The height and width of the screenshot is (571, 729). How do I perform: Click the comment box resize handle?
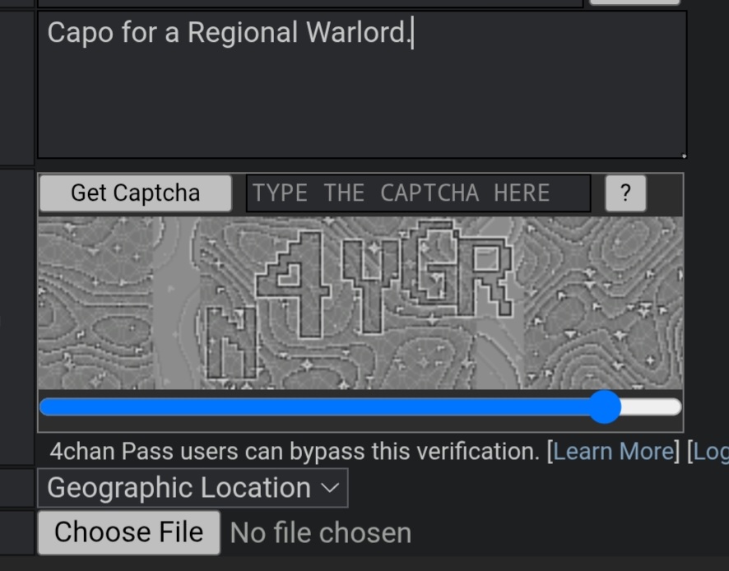684,156
